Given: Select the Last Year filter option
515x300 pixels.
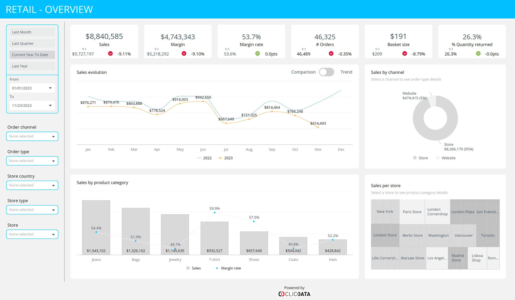Looking at the screenshot, I should (32, 66).
